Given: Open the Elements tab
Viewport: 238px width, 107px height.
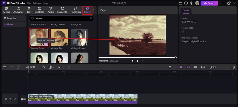Looking at the screenshot, I should point(62,10).
